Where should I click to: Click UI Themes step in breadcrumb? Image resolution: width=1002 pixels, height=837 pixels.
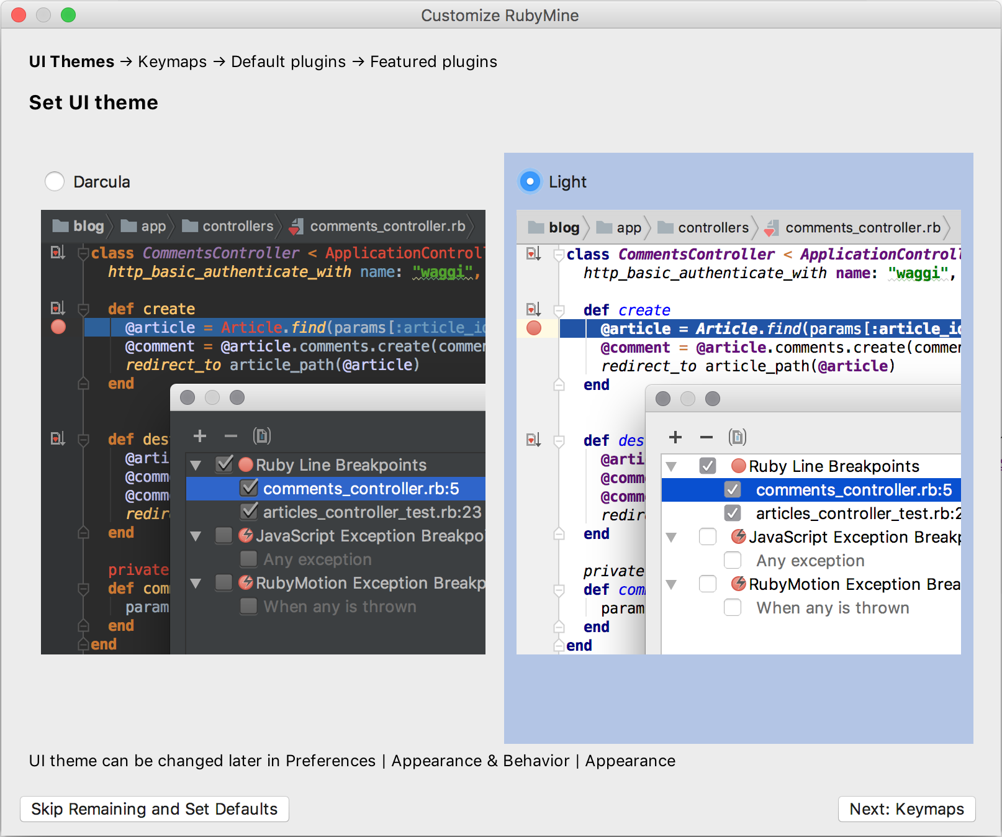[71, 61]
